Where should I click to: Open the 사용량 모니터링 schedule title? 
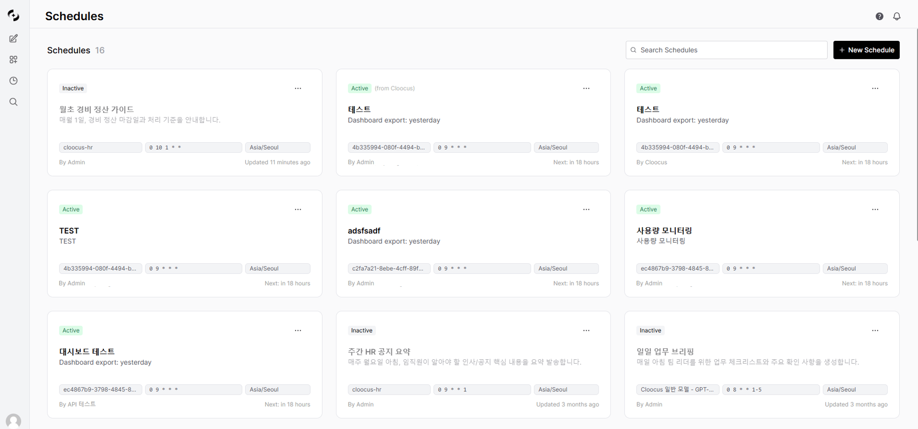click(x=664, y=230)
